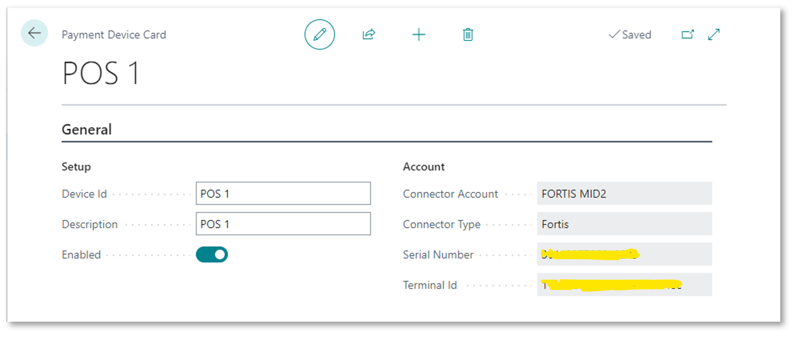The width and height of the screenshot is (798, 340).
Task: Click the pencil edit icon
Action: point(320,34)
